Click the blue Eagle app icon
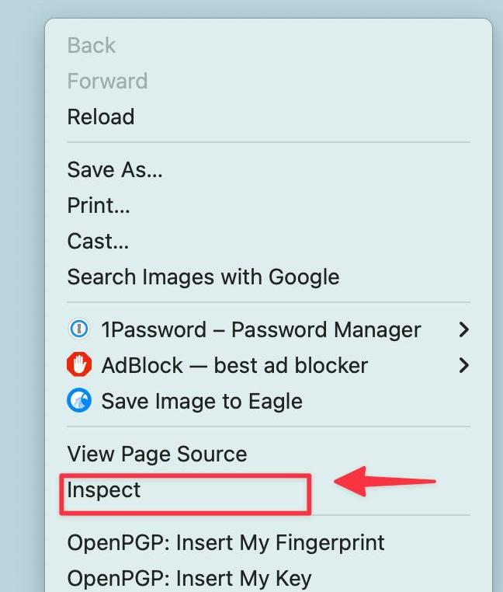The width and height of the screenshot is (503, 592). point(78,401)
